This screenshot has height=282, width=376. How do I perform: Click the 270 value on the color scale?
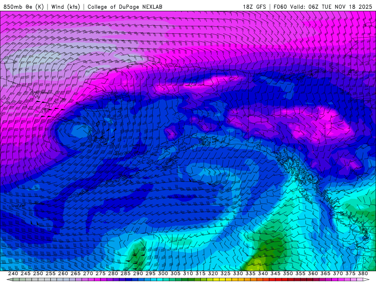coord(88,274)
